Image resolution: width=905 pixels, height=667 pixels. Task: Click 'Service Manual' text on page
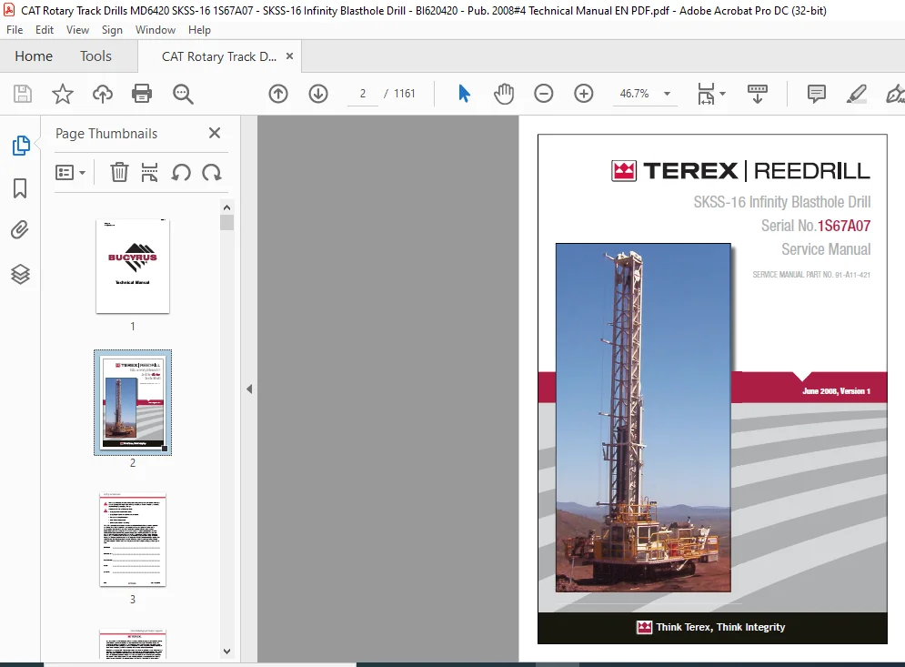point(826,249)
